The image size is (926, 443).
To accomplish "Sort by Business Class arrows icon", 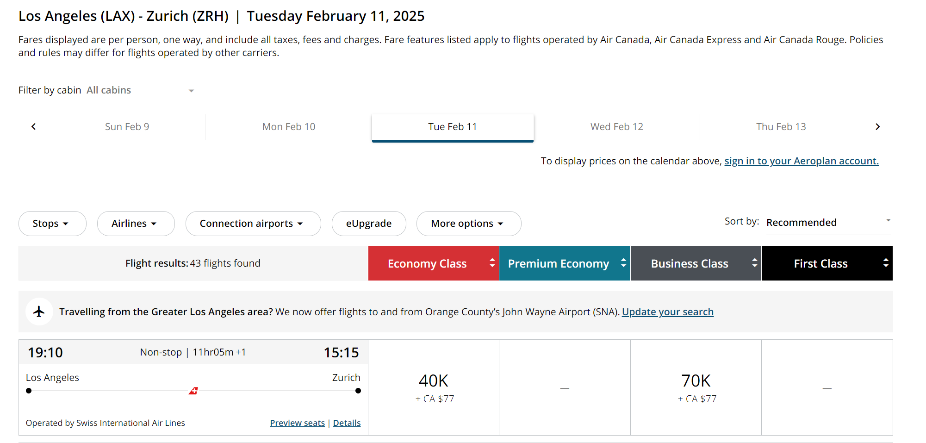I will pos(754,263).
